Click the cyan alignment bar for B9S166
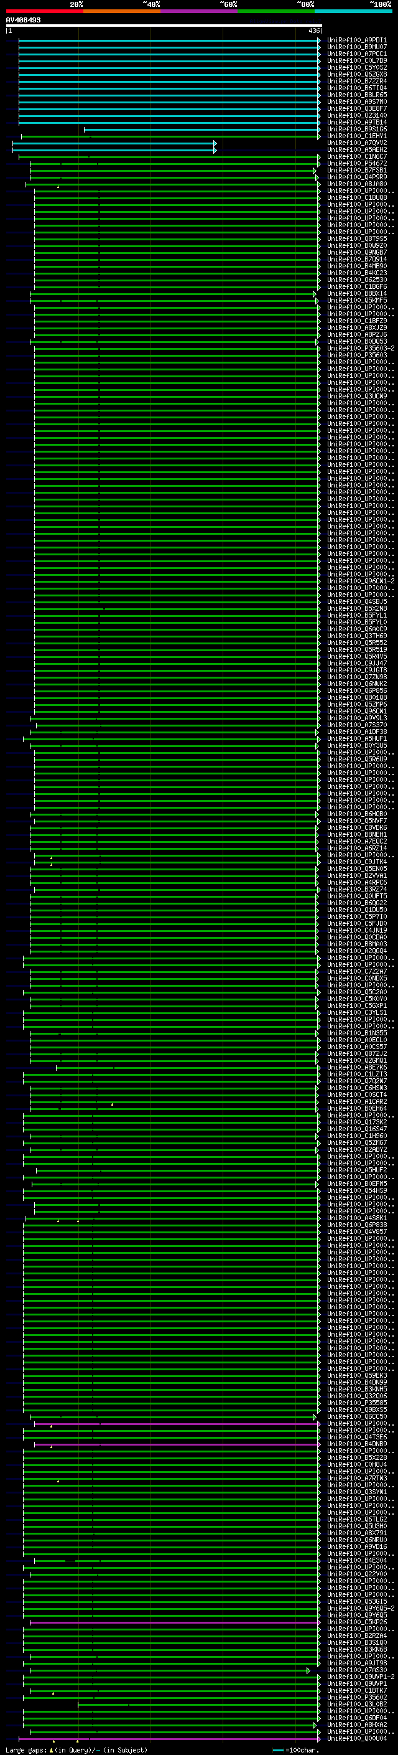Screen dimensions: 398x1755 [x=202, y=129]
